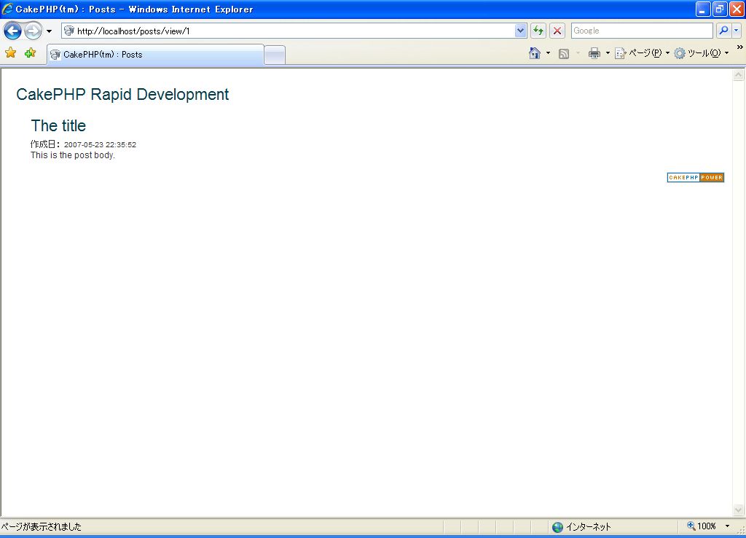Click the RSS feeds icon
The width and height of the screenshot is (746, 538).
pos(564,53)
